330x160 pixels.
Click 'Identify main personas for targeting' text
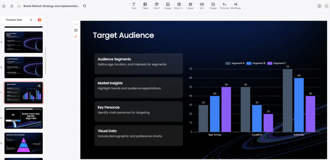pos(124,113)
